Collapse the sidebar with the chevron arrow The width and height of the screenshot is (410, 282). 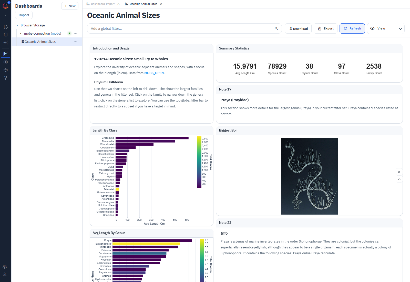coord(6,16)
